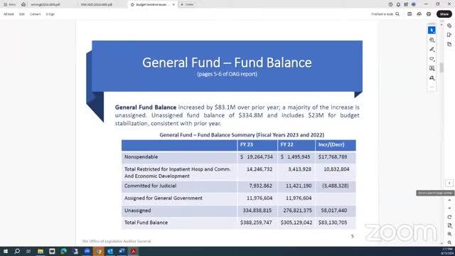
Task: Open page display options icon
Action: pos(449,225)
